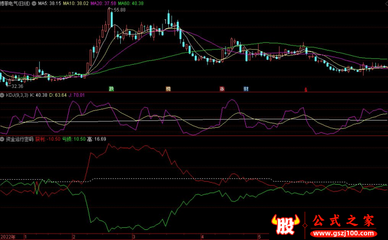The width and height of the screenshot is (388, 240).
Task: Click the 55.88 high price label
Action: (x=119, y=10)
